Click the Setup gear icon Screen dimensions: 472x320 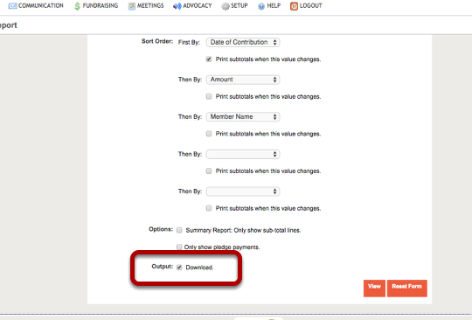[x=226, y=6]
